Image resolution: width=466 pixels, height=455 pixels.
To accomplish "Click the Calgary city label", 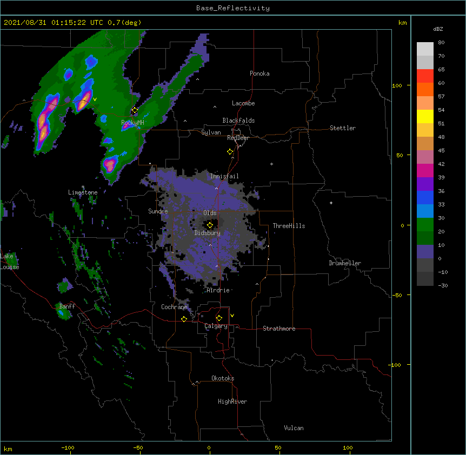I will (x=216, y=326).
